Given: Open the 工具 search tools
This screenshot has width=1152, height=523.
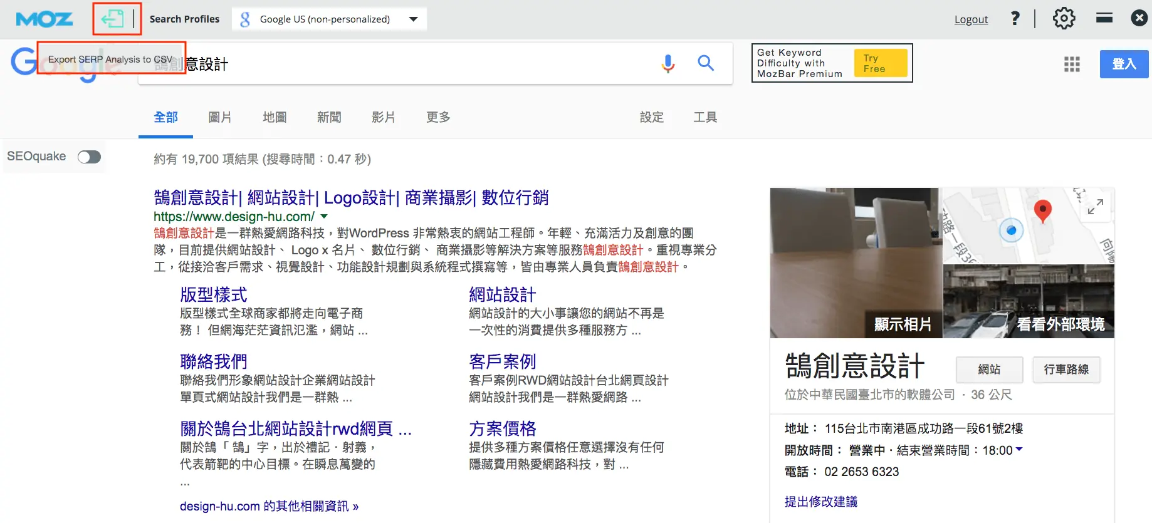Looking at the screenshot, I should click(x=705, y=117).
